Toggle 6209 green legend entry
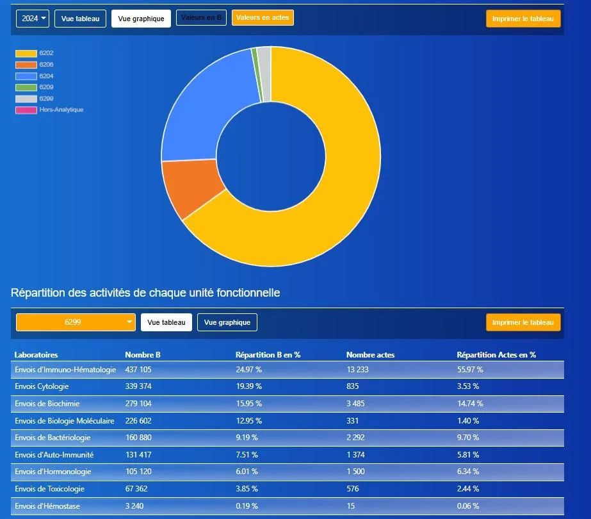Viewport: 591px width, 519px height. pos(35,87)
